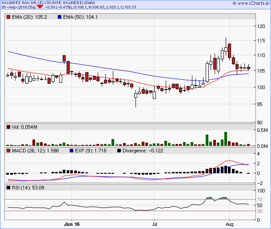Click the 115 price axis label
Viewport: 271px width, 229px height.
click(261, 41)
